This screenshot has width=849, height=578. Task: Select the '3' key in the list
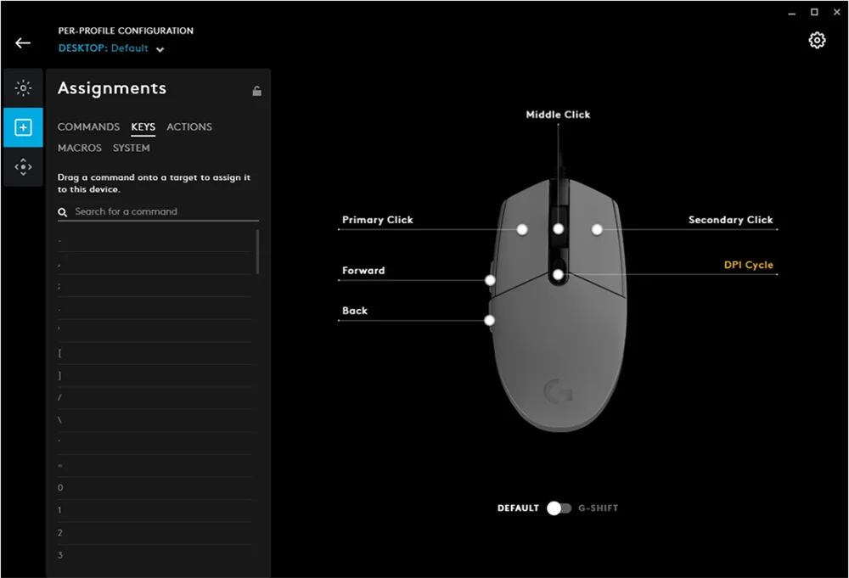155,555
